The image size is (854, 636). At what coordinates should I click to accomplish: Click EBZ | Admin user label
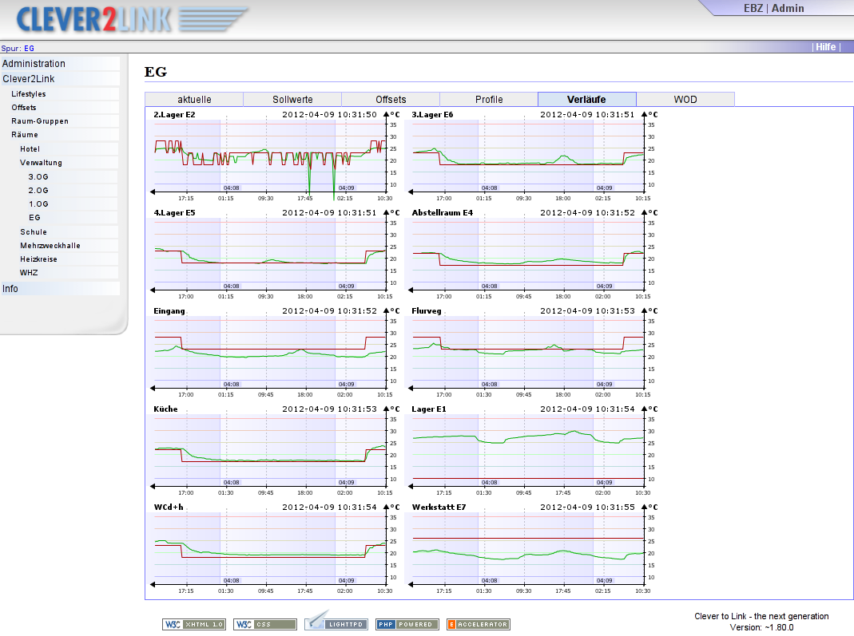pos(773,8)
